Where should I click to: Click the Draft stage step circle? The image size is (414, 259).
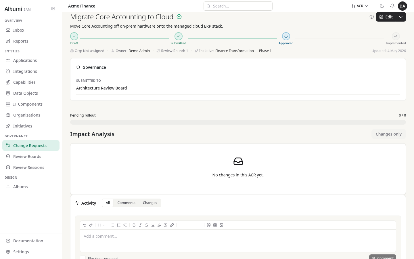click(x=74, y=36)
